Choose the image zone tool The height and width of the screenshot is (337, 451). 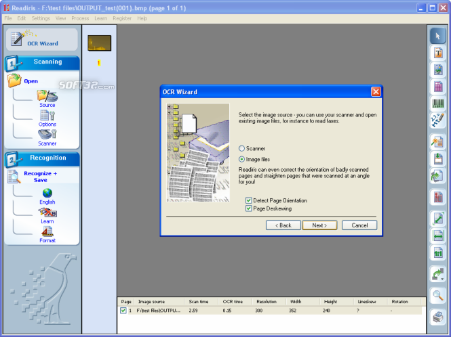[437, 70]
